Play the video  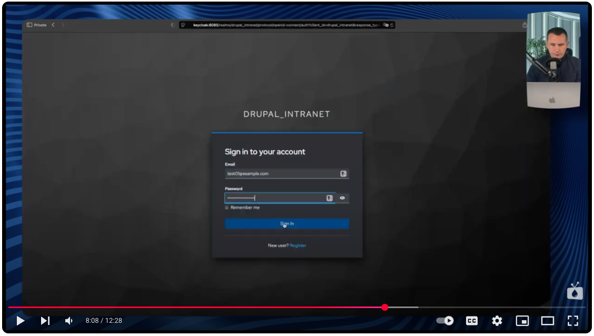pos(21,321)
